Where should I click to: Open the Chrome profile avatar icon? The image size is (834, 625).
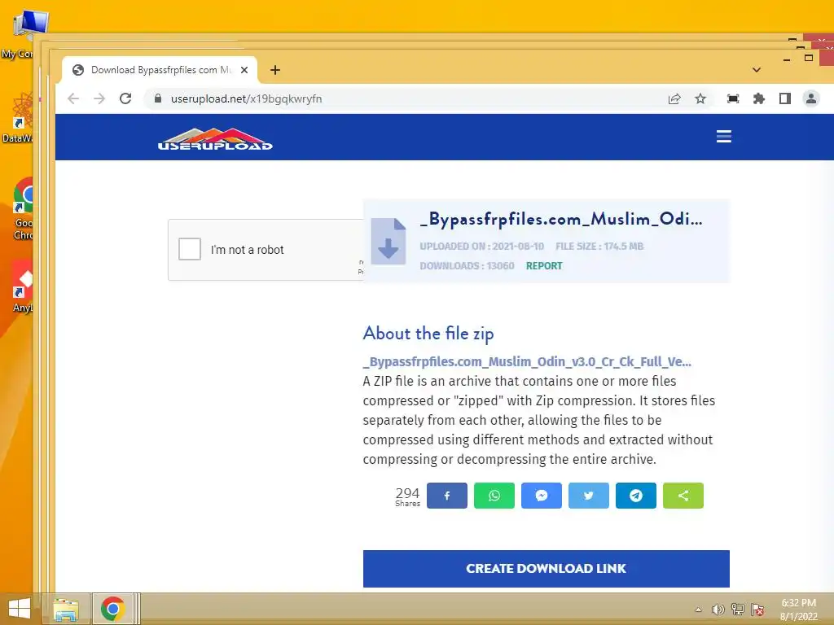tap(811, 98)
